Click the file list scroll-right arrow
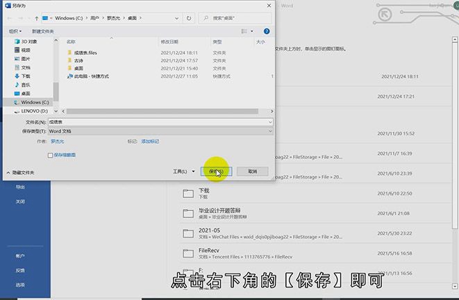The height and width of the screenshot is (300, 459). pyautogui.click(x=272, y=111)
